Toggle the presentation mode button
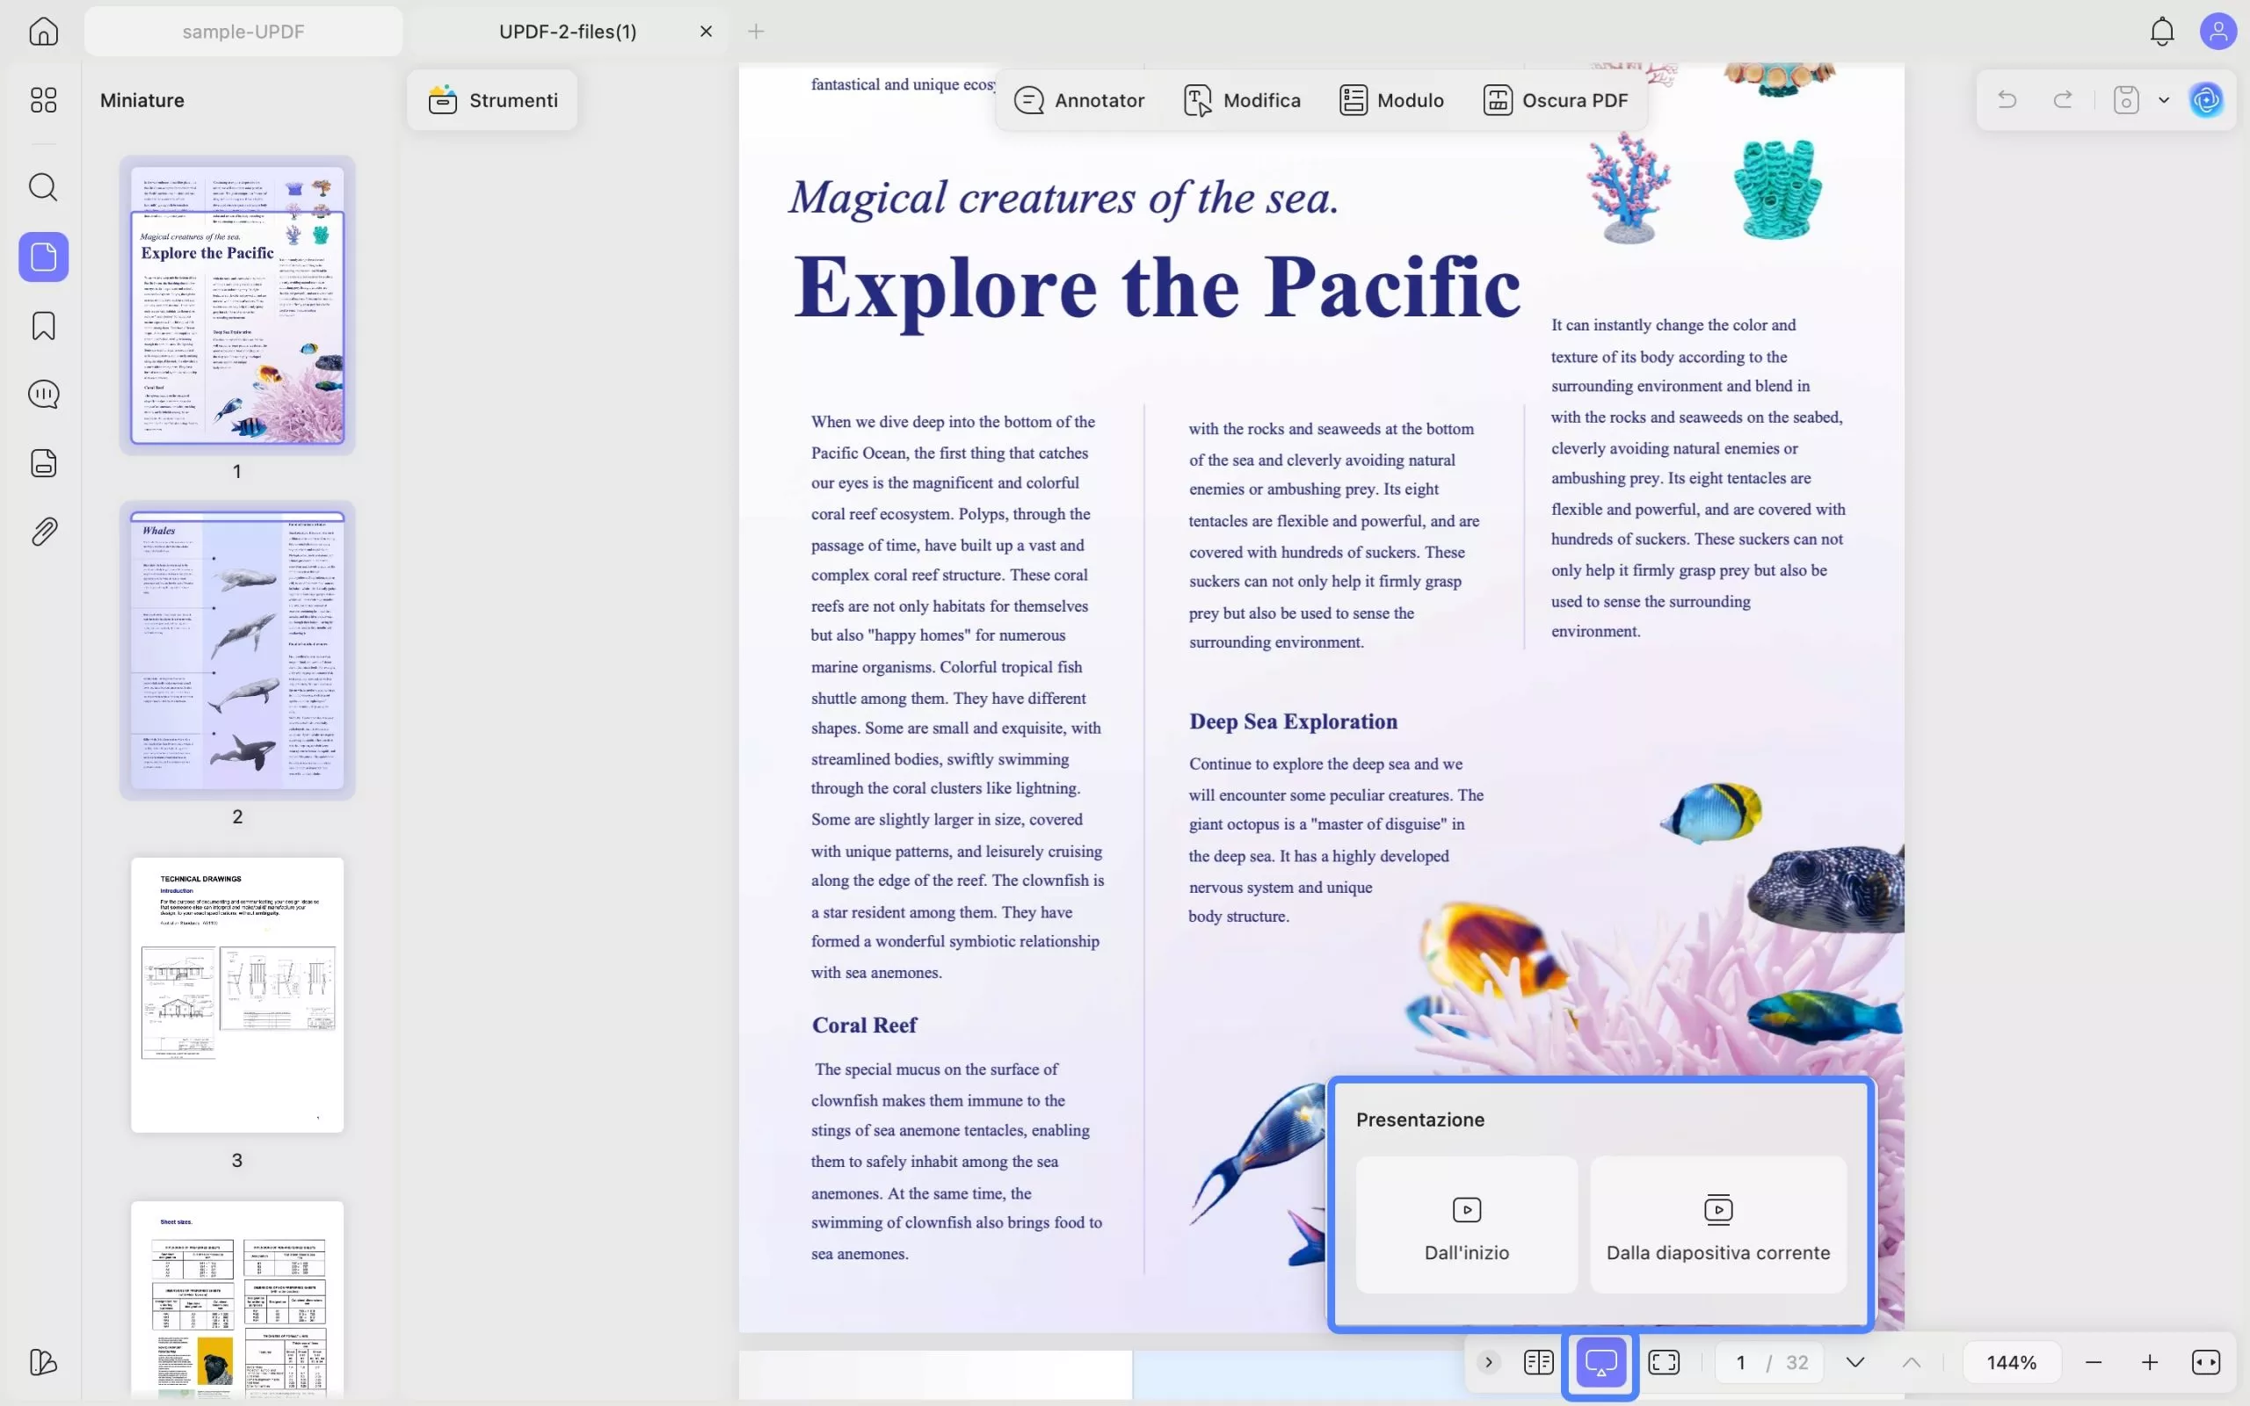The width and height of the screenshot is (2250, 1406). point(1600,1362)
